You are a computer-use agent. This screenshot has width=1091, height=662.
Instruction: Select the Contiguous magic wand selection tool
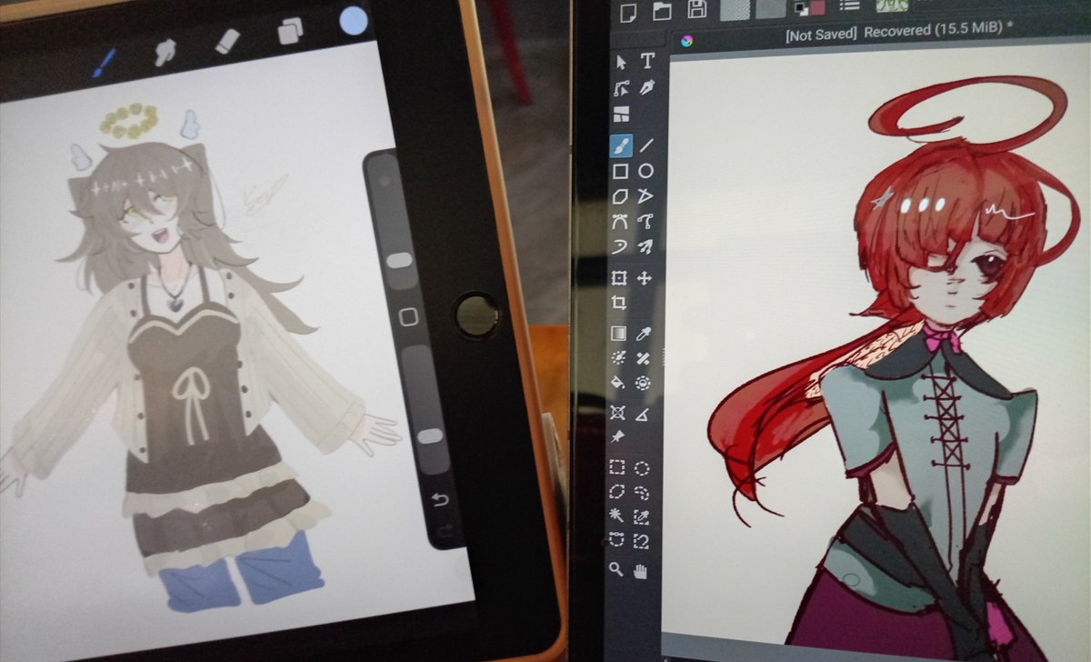coord(616,516)
